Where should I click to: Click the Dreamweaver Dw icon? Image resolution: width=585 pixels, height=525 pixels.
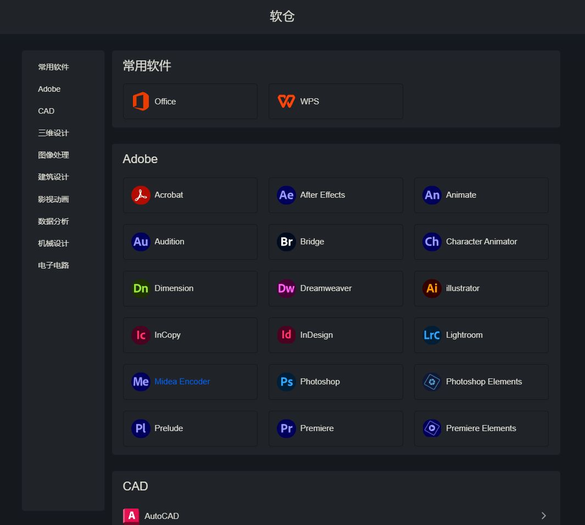pyautogui.click(x=286, y=288)
